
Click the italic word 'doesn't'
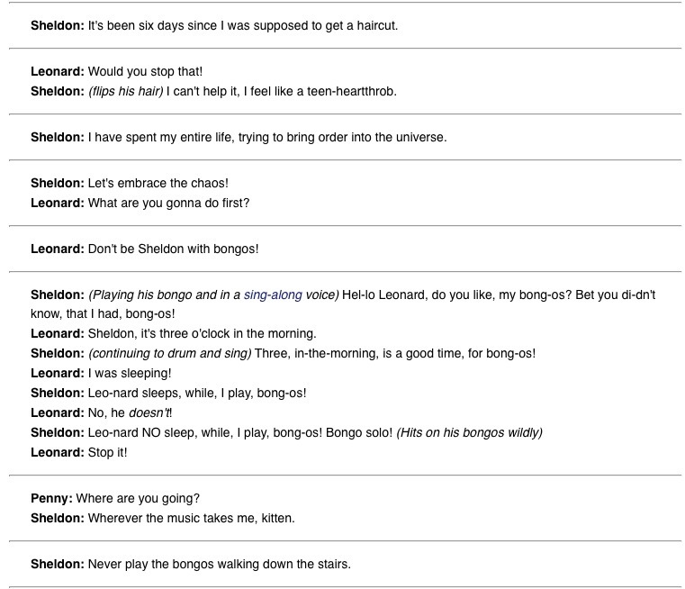pyautogui.click(x=149, y=412)
